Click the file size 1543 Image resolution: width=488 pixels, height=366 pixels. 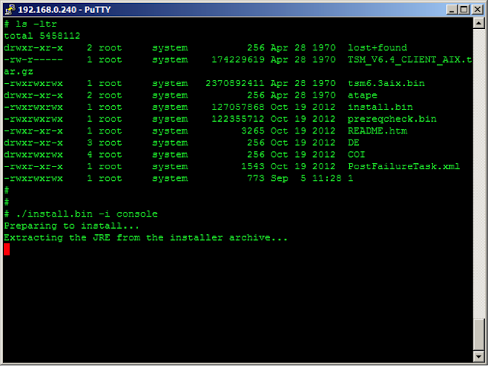click(x=252, y=166)
